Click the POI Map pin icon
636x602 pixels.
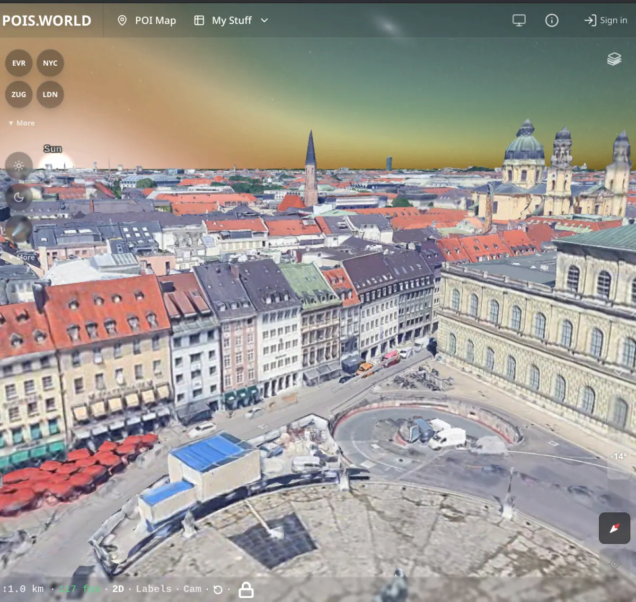[x=122, y=20]
